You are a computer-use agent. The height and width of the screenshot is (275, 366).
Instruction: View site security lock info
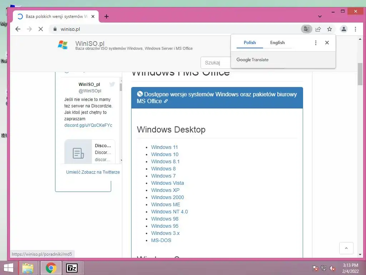(x=55, y=29)
